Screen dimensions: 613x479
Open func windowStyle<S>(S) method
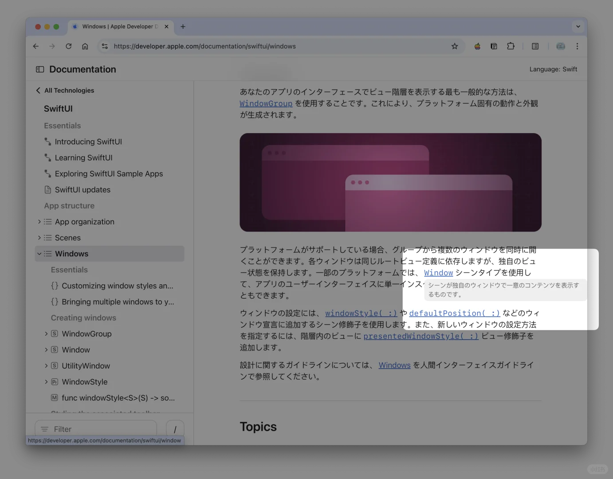click(x=118, y=398)
